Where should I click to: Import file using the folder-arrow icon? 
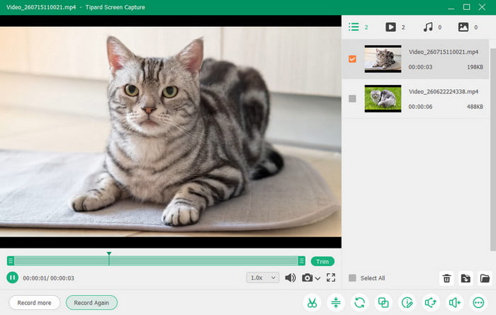click(x=466, y=278)
